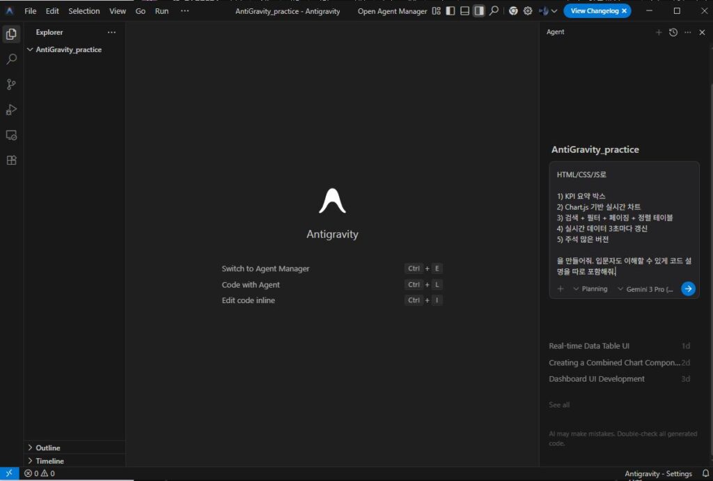This screenshot has height=481, width=713.
Task: Toggle the primary sidebar visibility
Action: [x=449, y=10]
